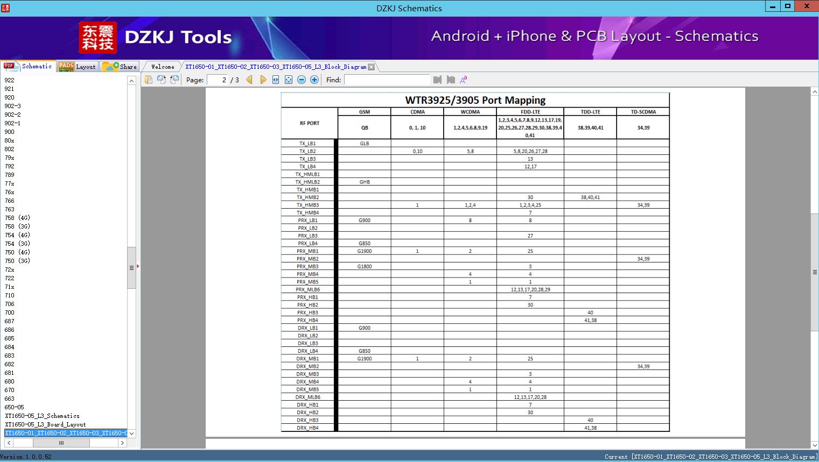This screenshot has height=462, width=819.
Task: Click the PADS icon on Layout tab
Action: click(66, 66)
